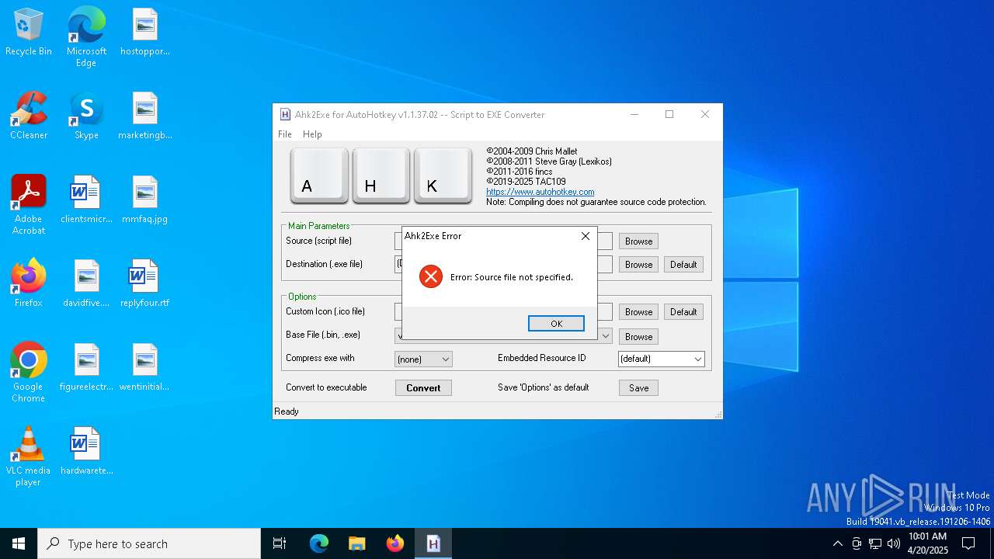Launch Microsoft Edge desktop shortcut
This screenshot has width=994, height=559.
86,37
